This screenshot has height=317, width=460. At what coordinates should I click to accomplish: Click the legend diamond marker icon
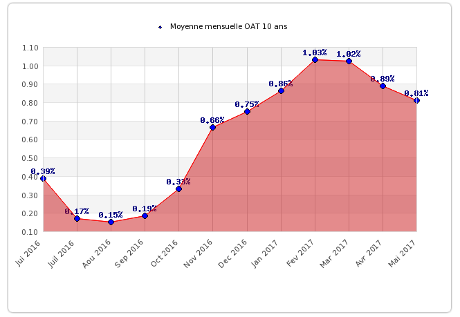[160, 27]
